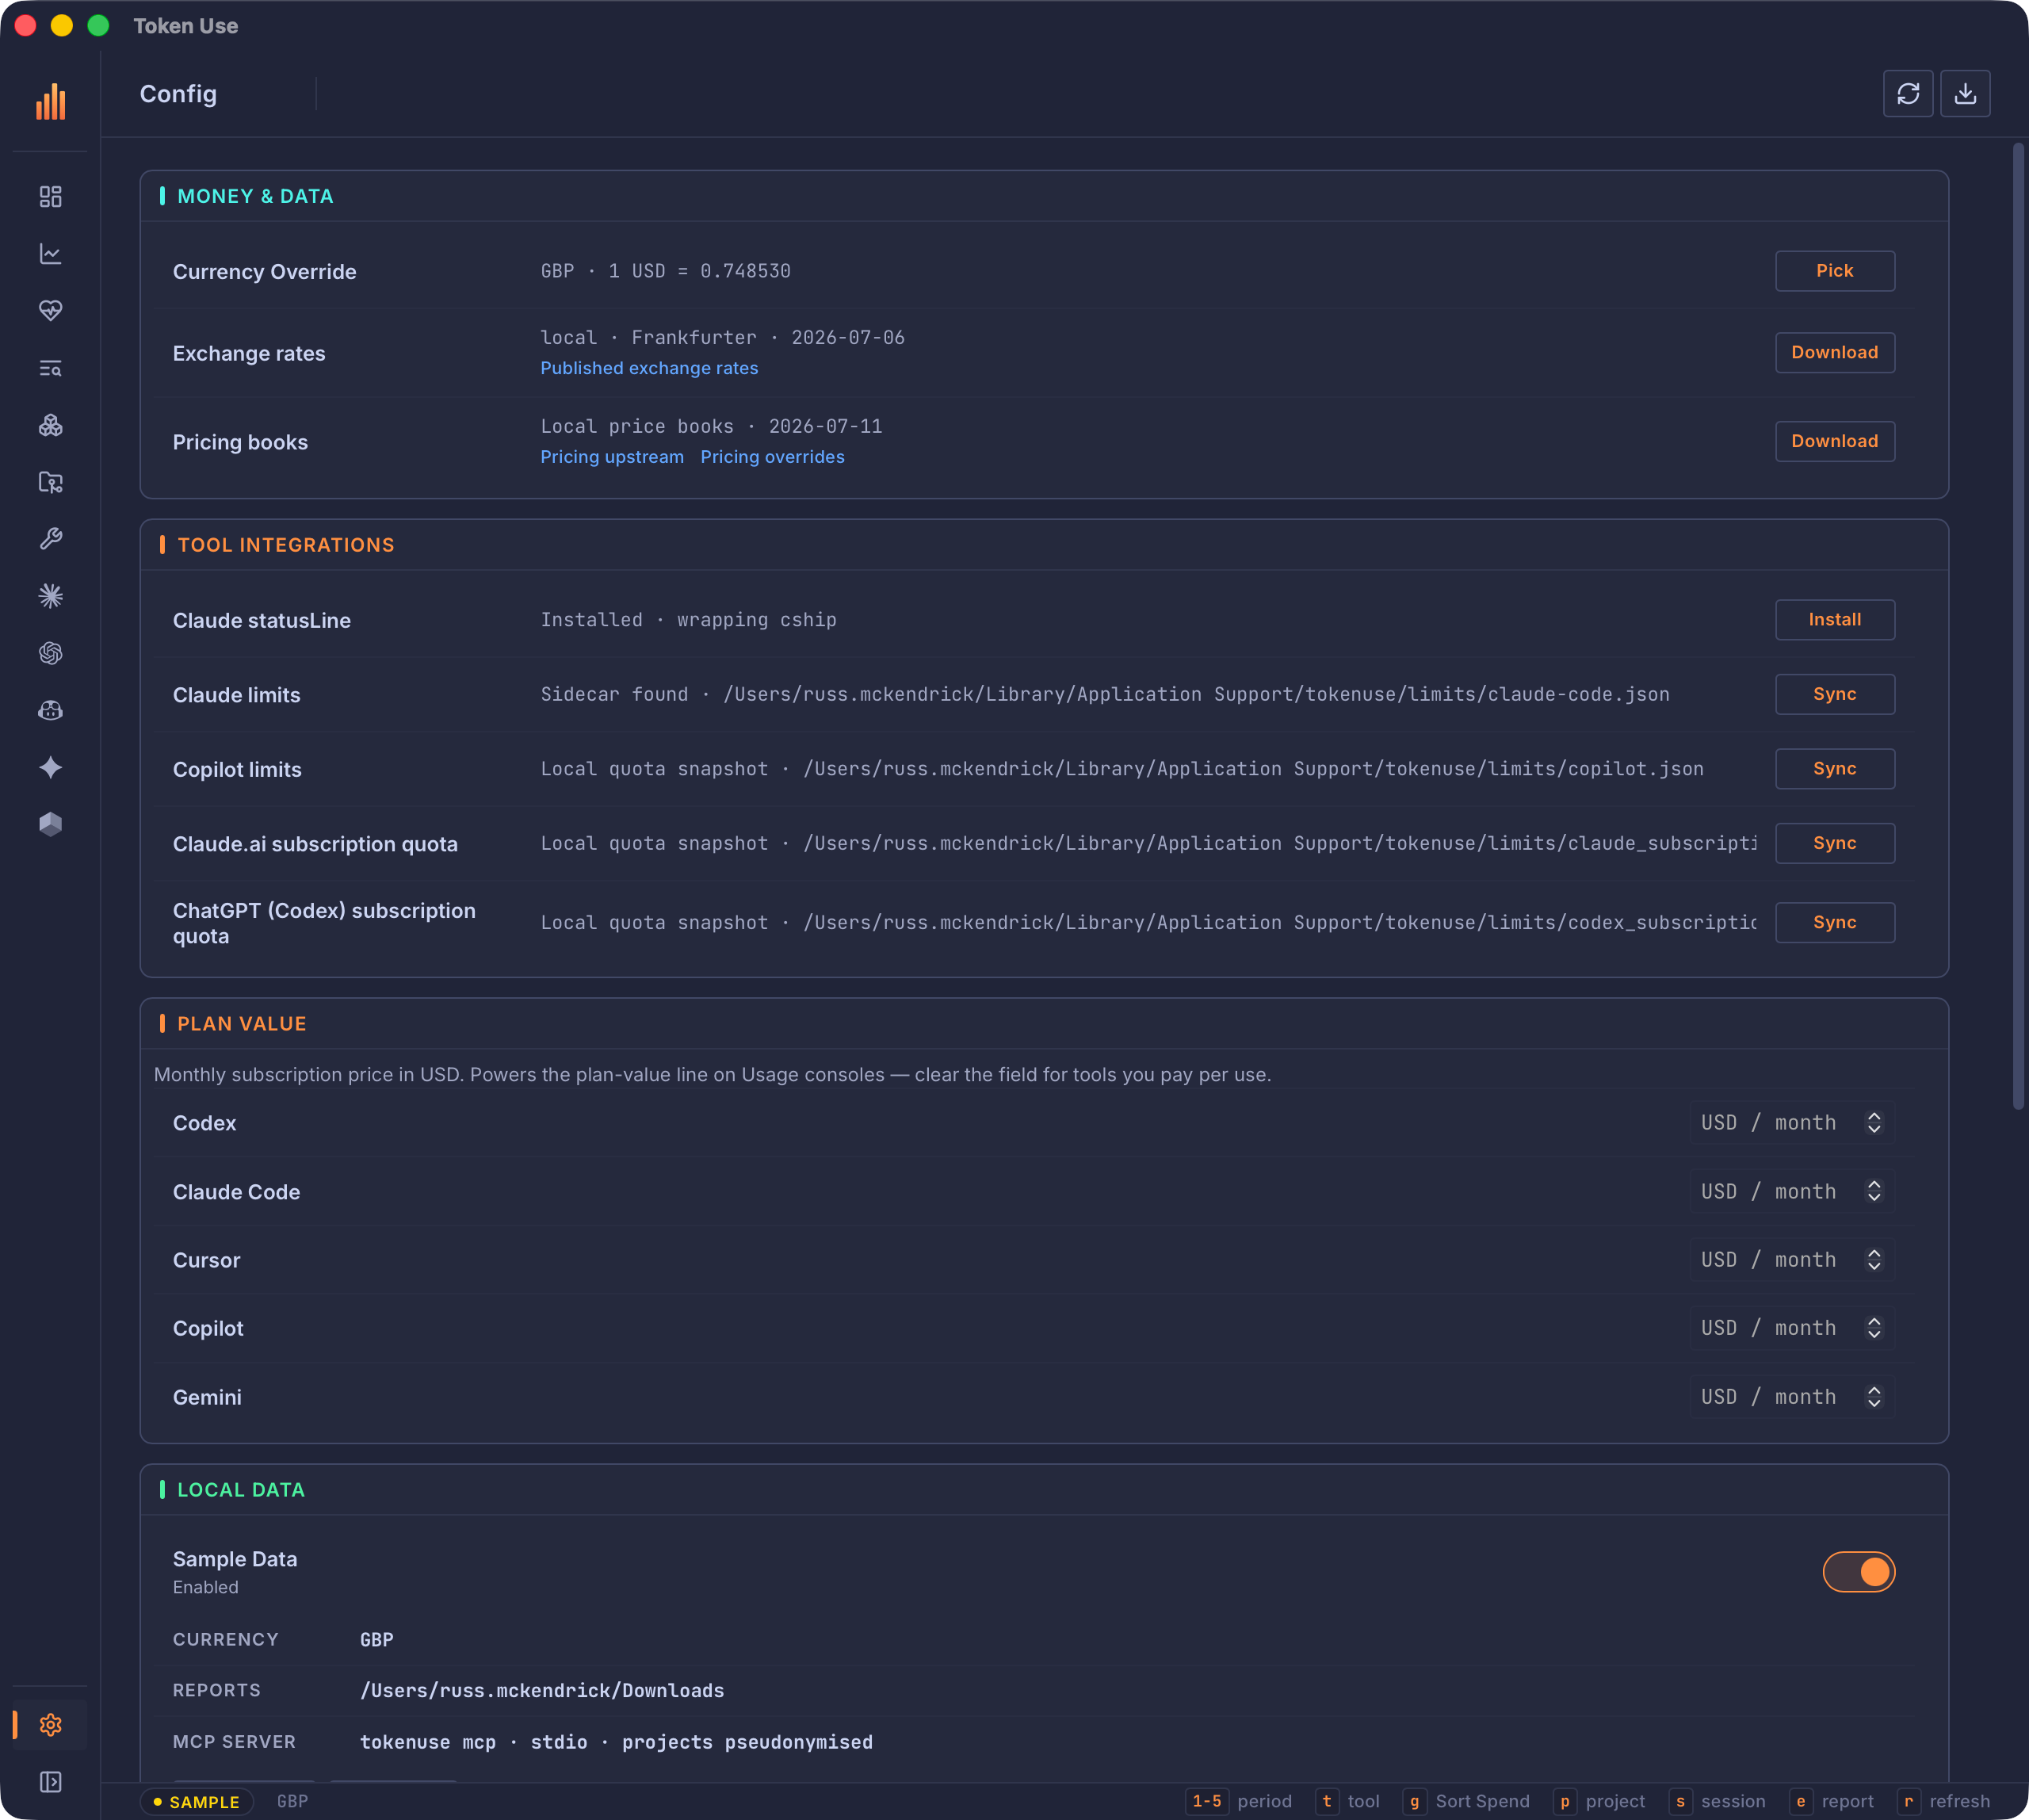Sync the ChatGPT (Codex) subscription quota

point(1835,923)
